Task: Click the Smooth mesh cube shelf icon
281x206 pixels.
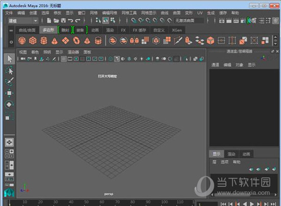Action: pos(156,41)
